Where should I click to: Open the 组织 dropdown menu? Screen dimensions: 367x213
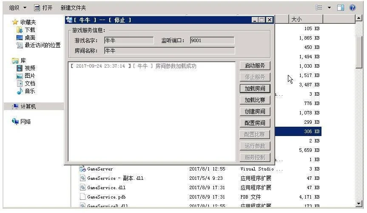coord(18,8)
